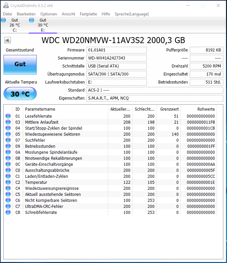Image resolution: width=227 pixels, height=263 pixels.
Task: Open the Sprache(Language) menu
Action: point(131,14)
